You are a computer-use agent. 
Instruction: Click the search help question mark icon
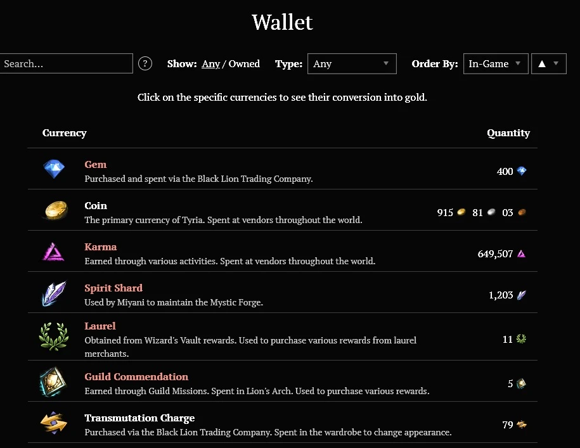(x=145, y=63)
